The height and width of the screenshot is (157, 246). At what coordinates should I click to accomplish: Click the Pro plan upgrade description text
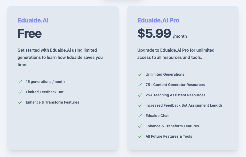(x=176, y=54)
